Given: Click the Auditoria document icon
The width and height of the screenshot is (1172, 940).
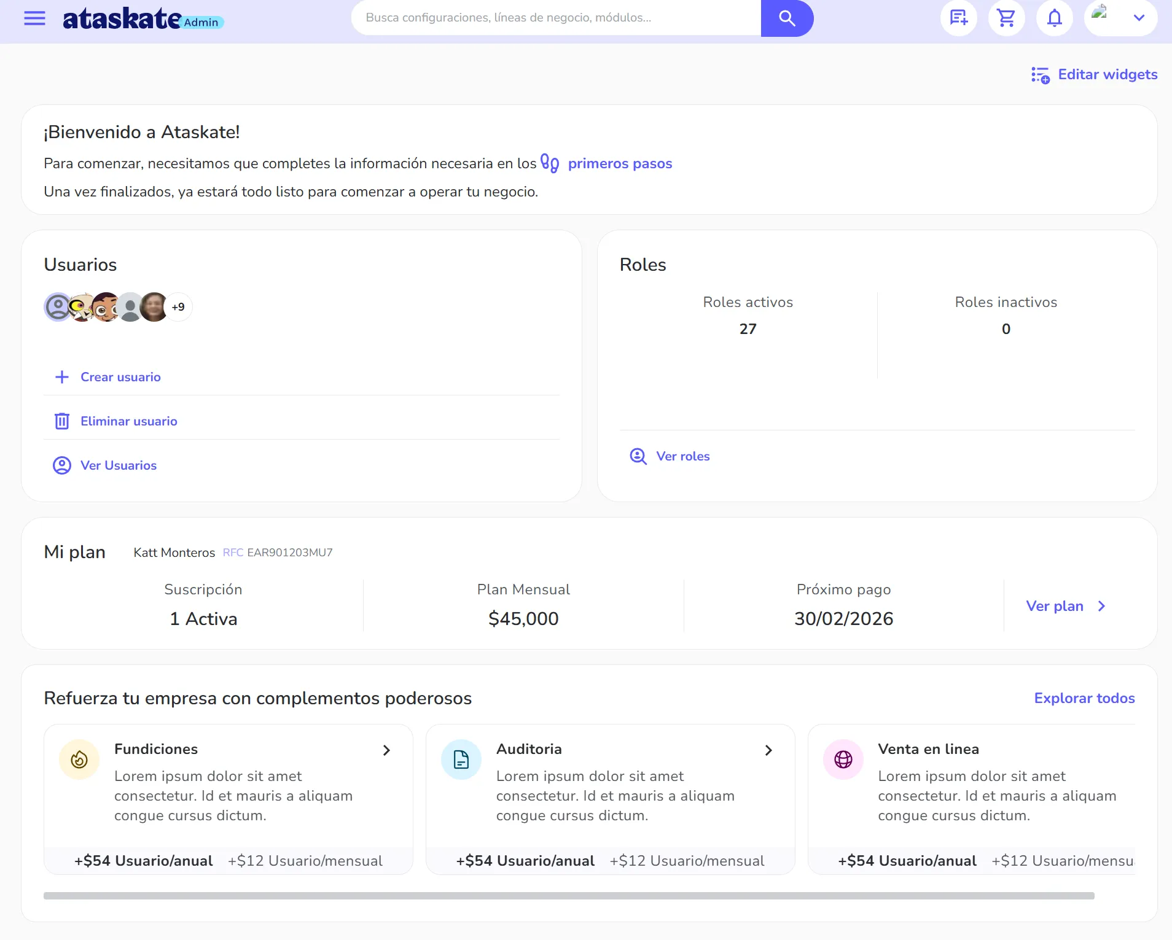Looking at the screenshot, I should 461,759.
